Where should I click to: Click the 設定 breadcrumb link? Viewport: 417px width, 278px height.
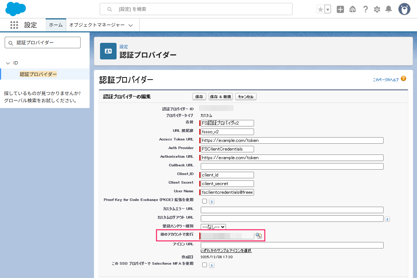pos(124,46)
